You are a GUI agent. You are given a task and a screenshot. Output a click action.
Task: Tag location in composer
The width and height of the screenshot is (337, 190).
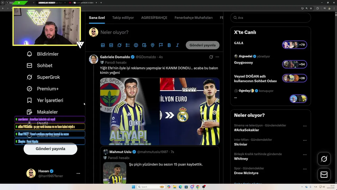coord(152,45)
